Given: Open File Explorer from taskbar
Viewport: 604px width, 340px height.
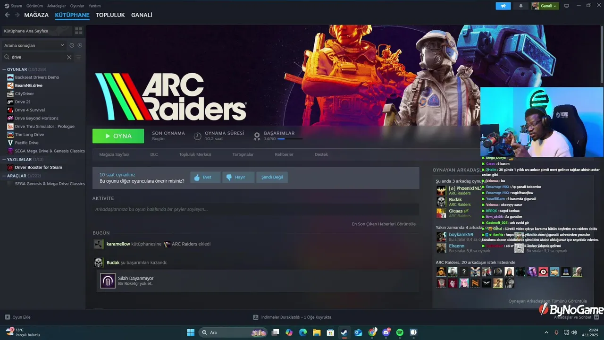Looking at the screenshot, I should (x=317, y=332).
